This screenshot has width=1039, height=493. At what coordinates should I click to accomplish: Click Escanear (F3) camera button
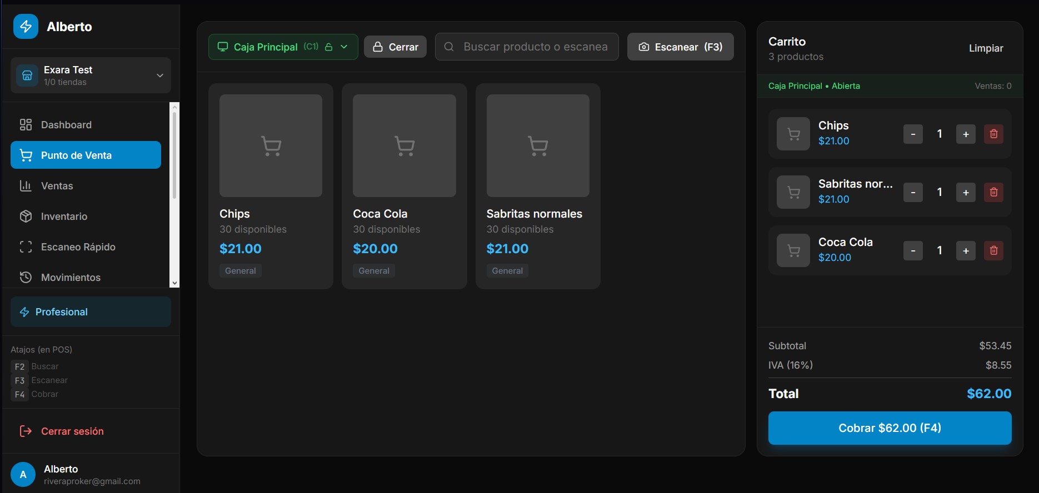pyautogui.click(x=680, y=47)
